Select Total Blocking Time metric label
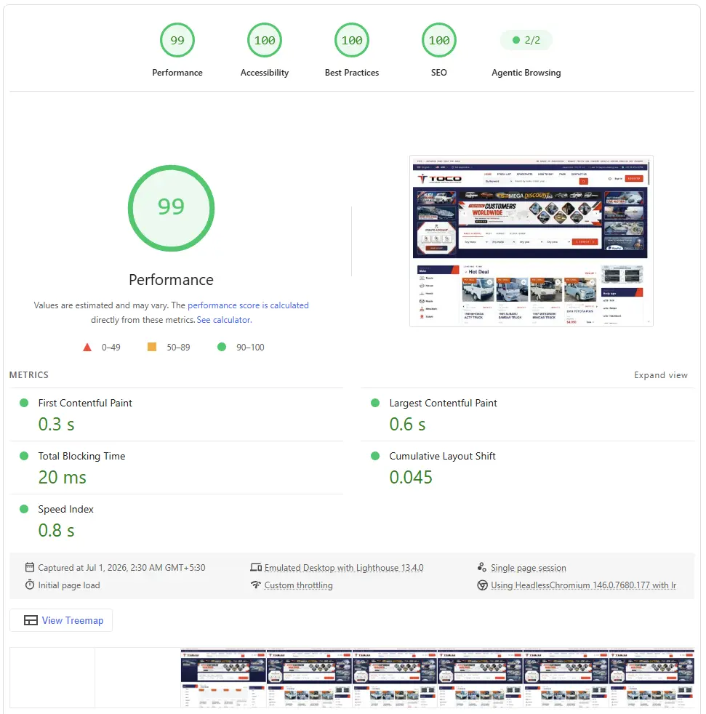Screen dimensions: 706x714 click(81, 456)
